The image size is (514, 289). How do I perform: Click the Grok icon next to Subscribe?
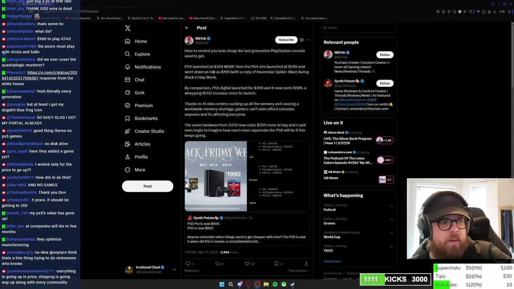tap(302, 40)
